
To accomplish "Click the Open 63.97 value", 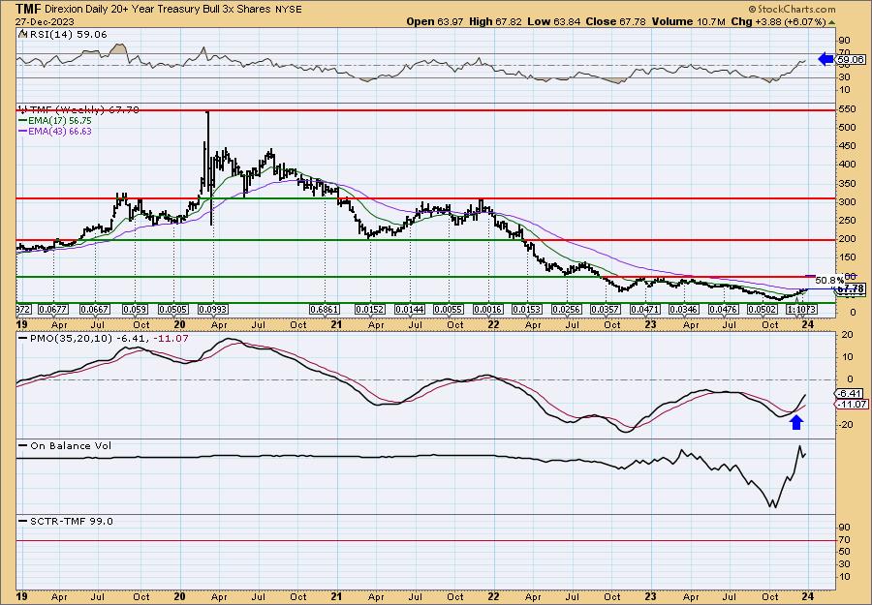I will click(x=435, y=21).
